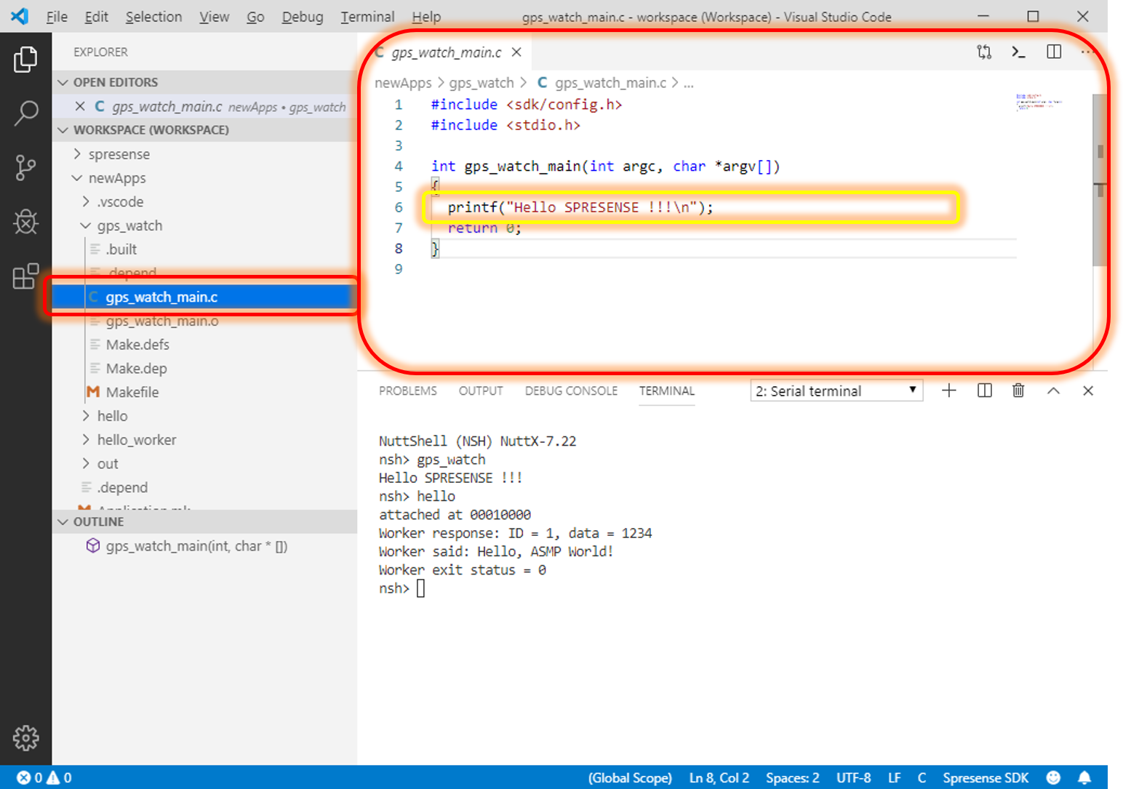This screenshot has height=789, width=1123.
Task: Open the Extensions view
Action: point(26,277)
